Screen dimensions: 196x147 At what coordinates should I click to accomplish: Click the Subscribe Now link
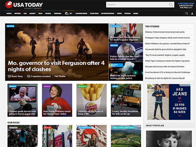185,3
